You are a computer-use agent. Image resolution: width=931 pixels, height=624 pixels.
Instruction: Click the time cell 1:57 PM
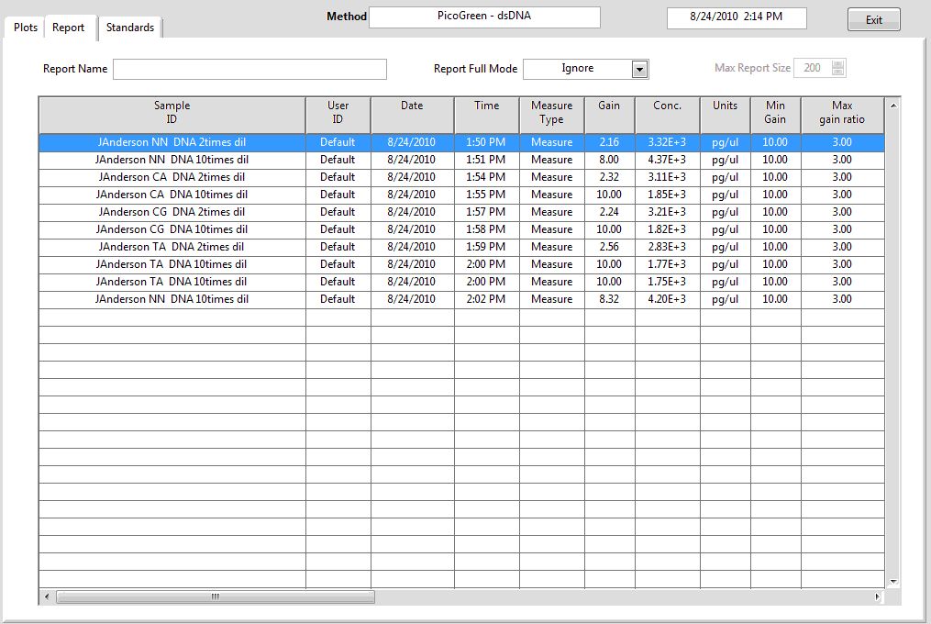tap(486, 212)
